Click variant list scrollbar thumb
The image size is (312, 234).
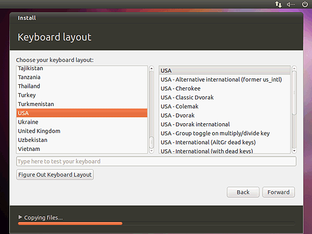pos(294,93)
